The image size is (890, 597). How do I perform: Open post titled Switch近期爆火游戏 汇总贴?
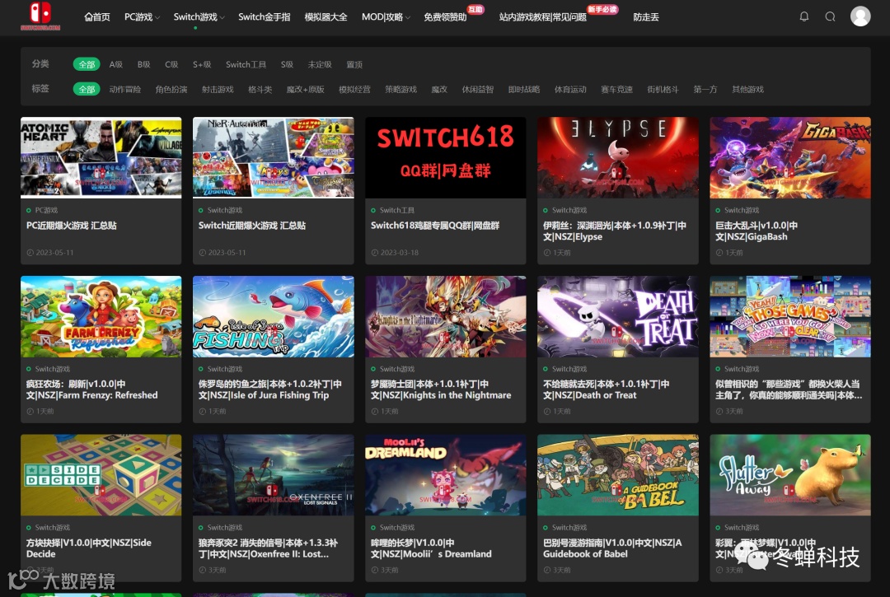click(252, 226)
